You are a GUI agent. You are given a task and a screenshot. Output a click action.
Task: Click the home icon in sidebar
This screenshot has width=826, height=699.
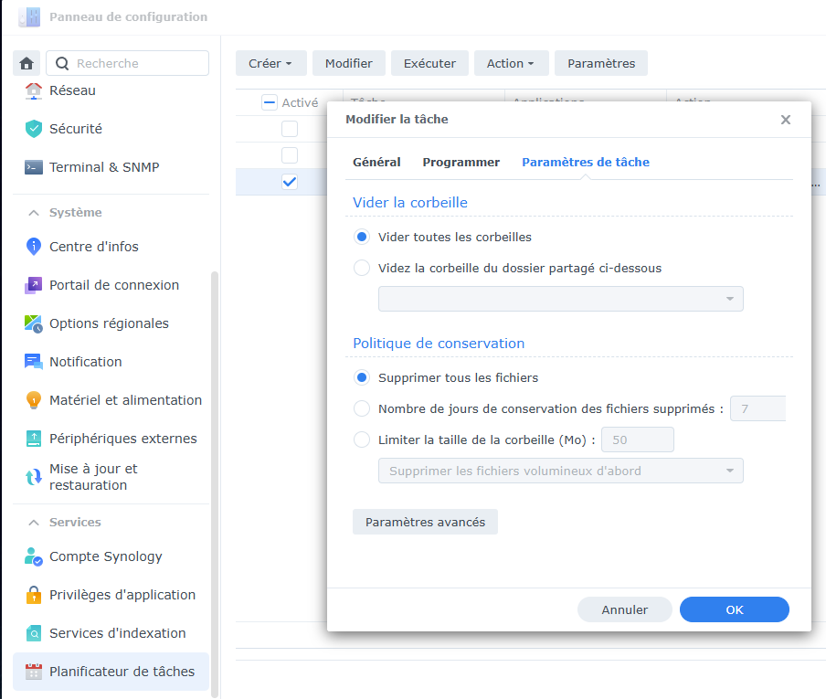point(26,63)
